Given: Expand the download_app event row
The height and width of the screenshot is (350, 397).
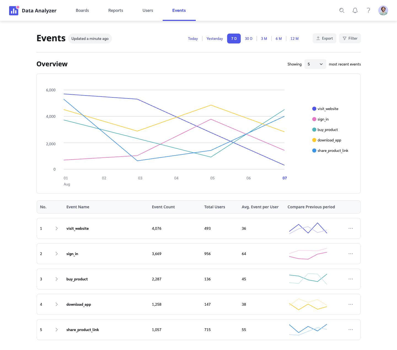Looking at the screenshot, I should pos(57,304).
